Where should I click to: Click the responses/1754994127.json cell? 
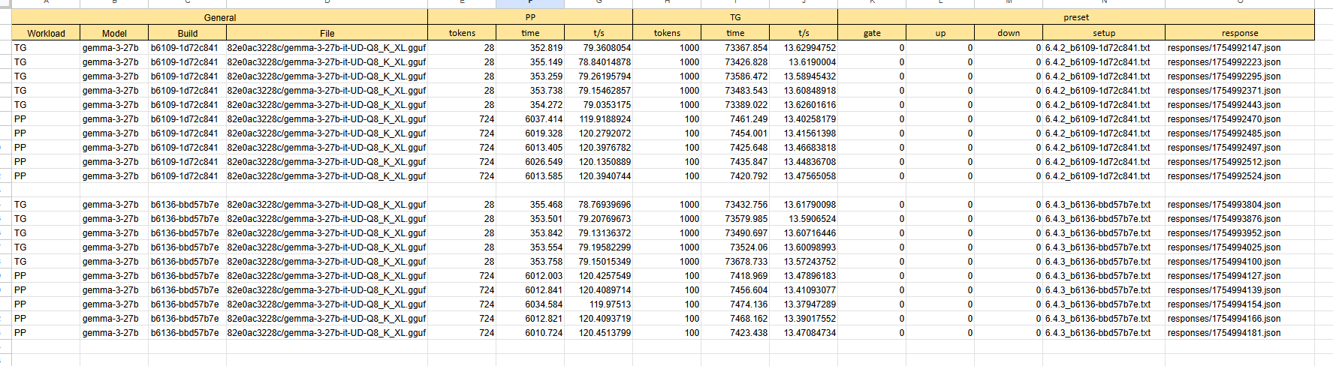pyautogui.click(x=1240, y=275)
